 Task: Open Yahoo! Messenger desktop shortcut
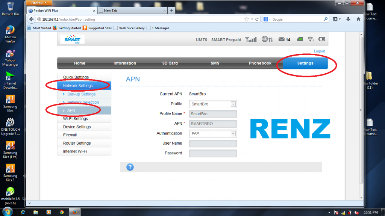pyautogui.click(x=10, y=58)
